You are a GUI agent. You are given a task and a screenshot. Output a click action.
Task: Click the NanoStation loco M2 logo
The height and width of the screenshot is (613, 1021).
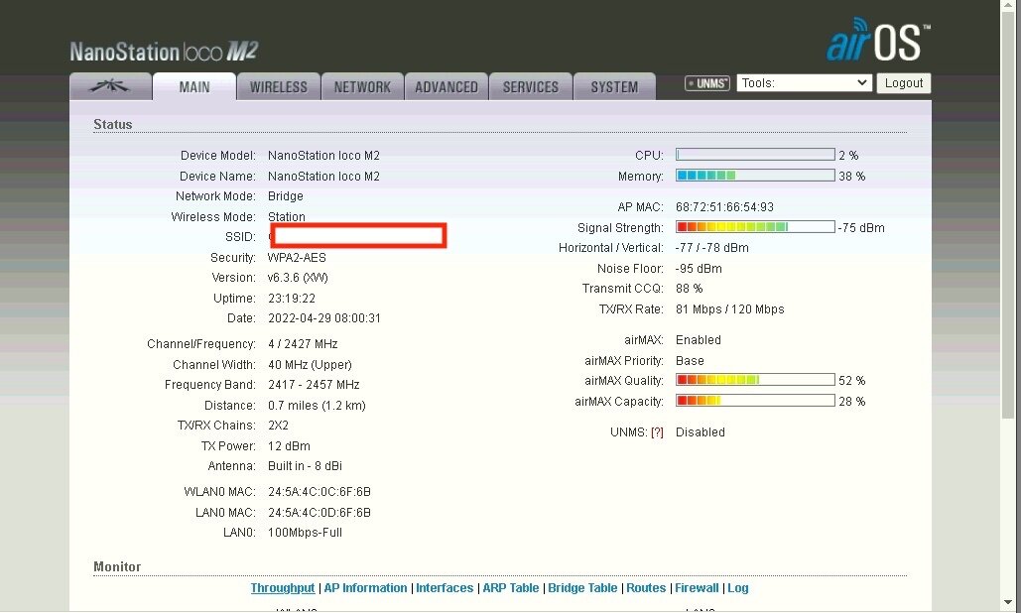point(164,51)
